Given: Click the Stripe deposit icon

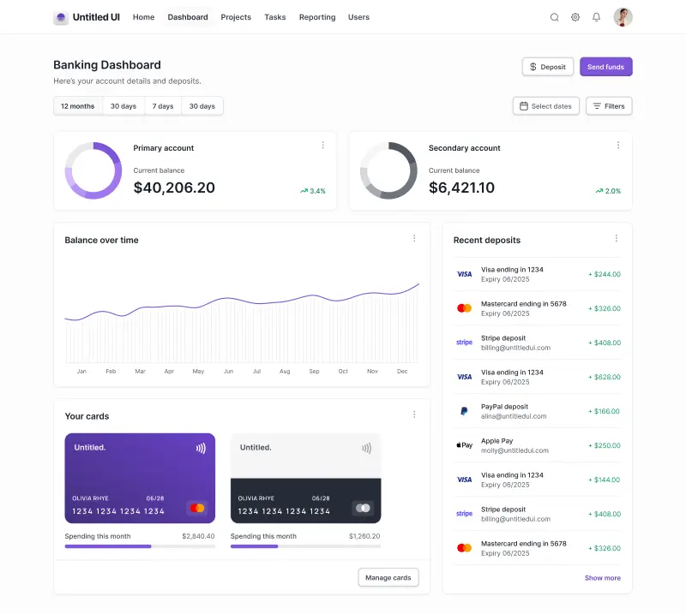Looking at the screenshot, I should point(463,342).
